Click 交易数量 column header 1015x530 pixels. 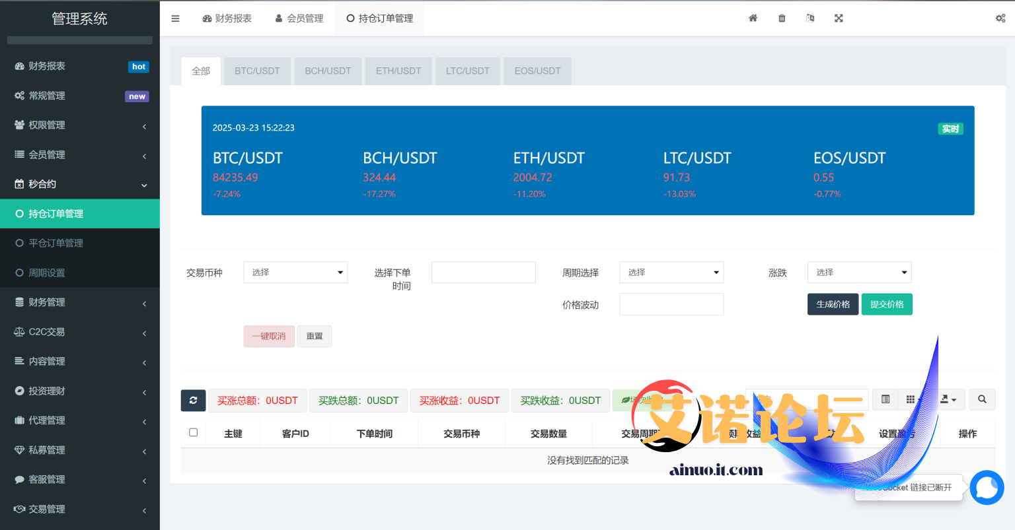(549, 434)
